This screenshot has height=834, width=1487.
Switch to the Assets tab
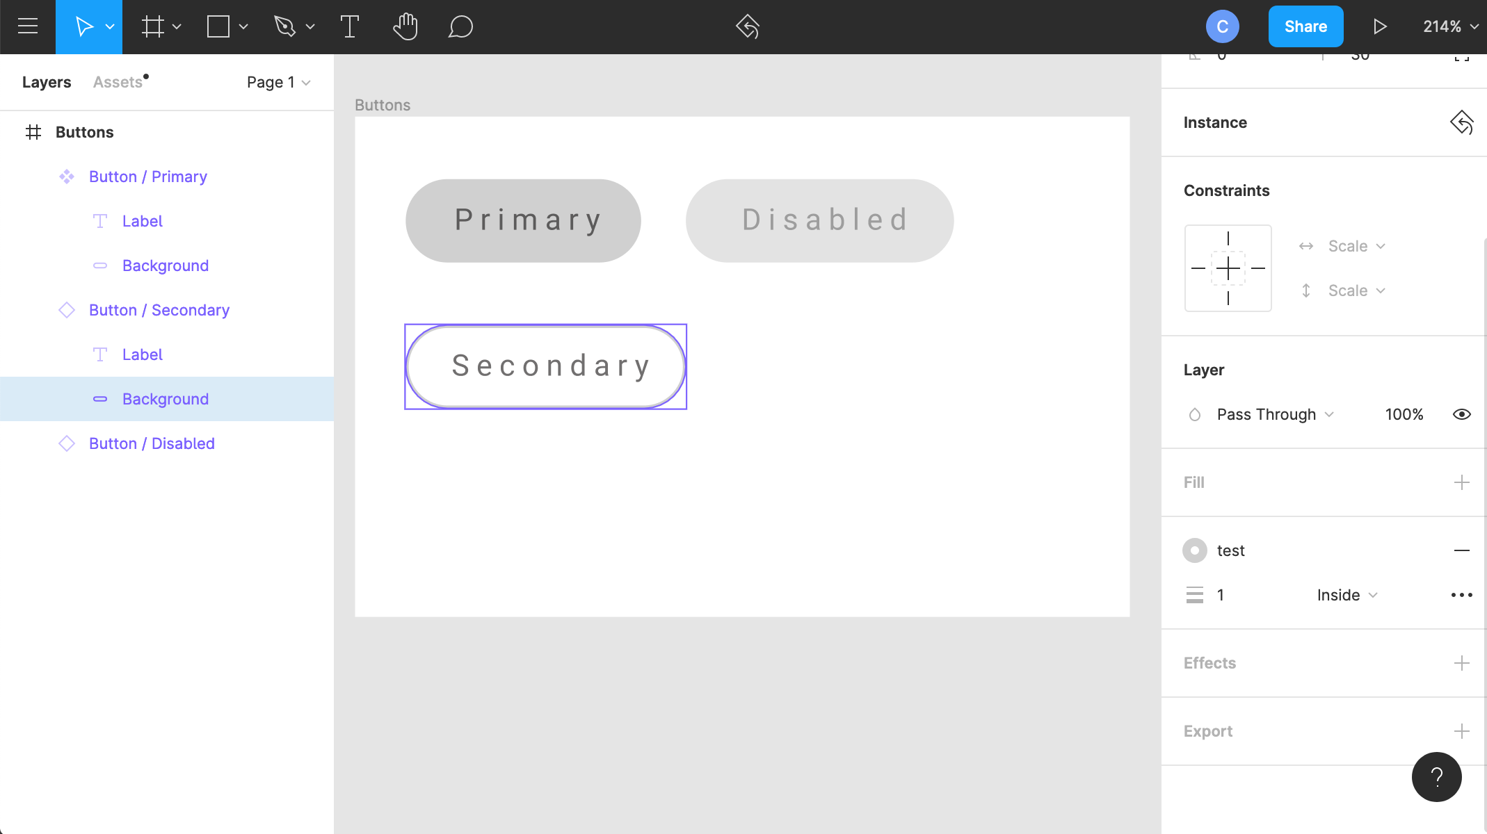pyautogui.click(x=118, y=82)
